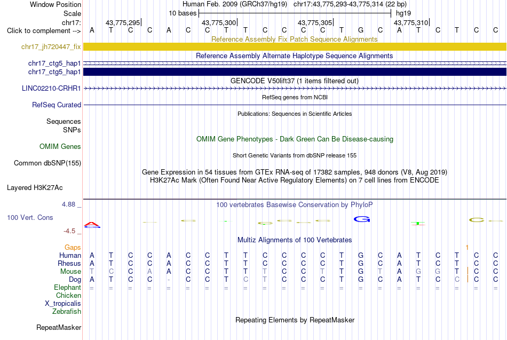Click the Chicken species label

pyautogui.click(x=68, y=295)
